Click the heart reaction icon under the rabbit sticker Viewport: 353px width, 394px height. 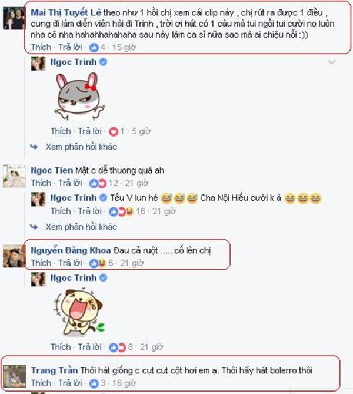coord(113,131)
